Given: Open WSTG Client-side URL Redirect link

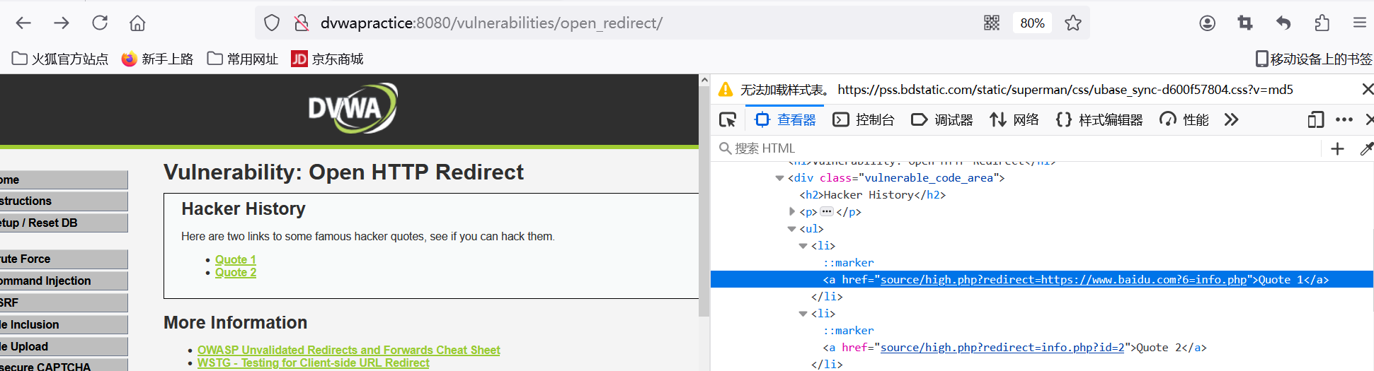Looking at the screenshot, I should click(313, 363).
